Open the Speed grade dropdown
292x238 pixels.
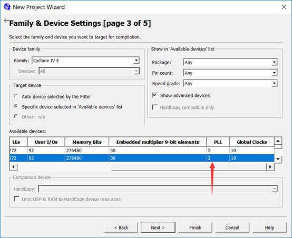coord(230,83)
